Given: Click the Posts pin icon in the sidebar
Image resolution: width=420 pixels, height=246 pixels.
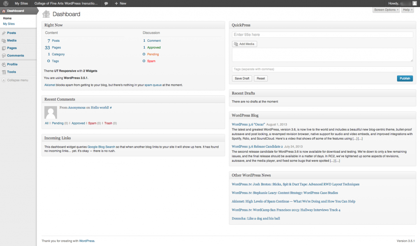Looking at the screenshot, I should 4,33.
